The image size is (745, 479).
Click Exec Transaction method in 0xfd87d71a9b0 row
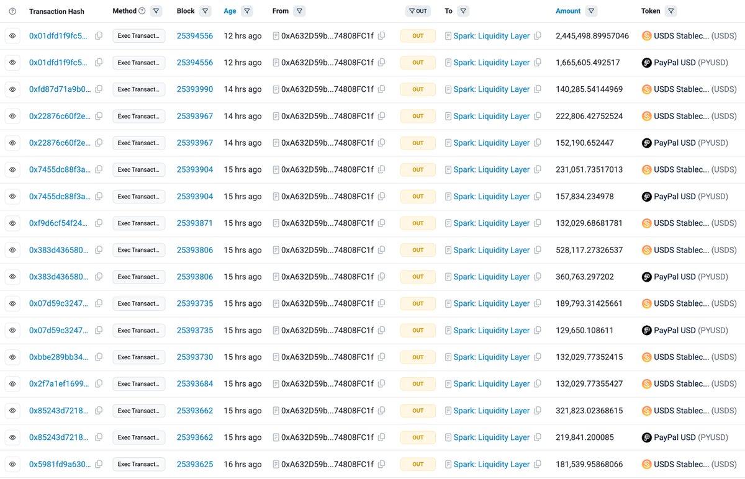[x=139, y=89]
